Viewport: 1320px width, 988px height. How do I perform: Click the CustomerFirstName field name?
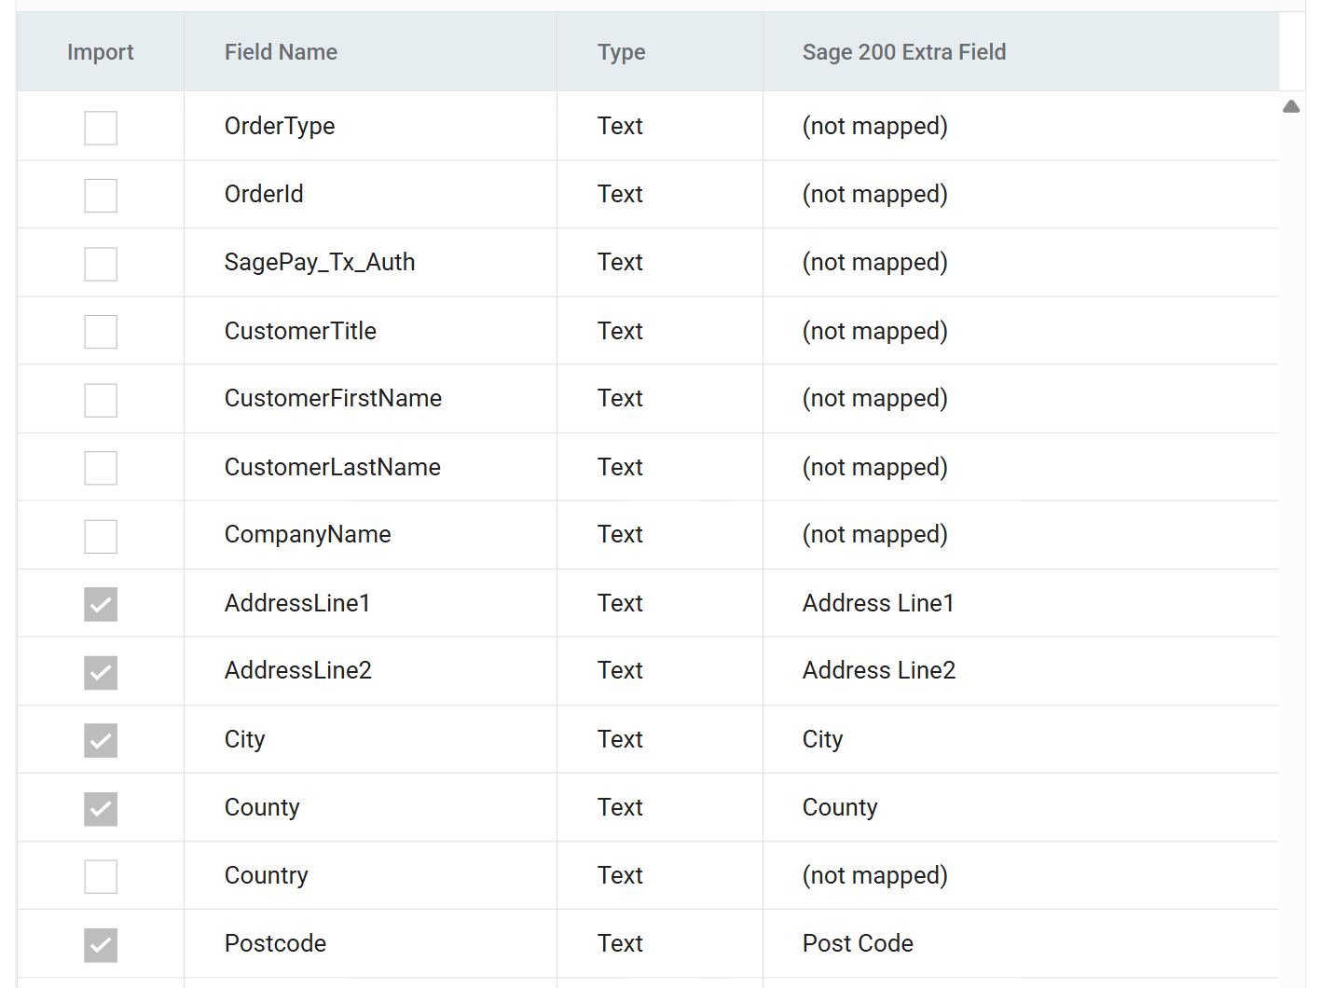point(333,398)
